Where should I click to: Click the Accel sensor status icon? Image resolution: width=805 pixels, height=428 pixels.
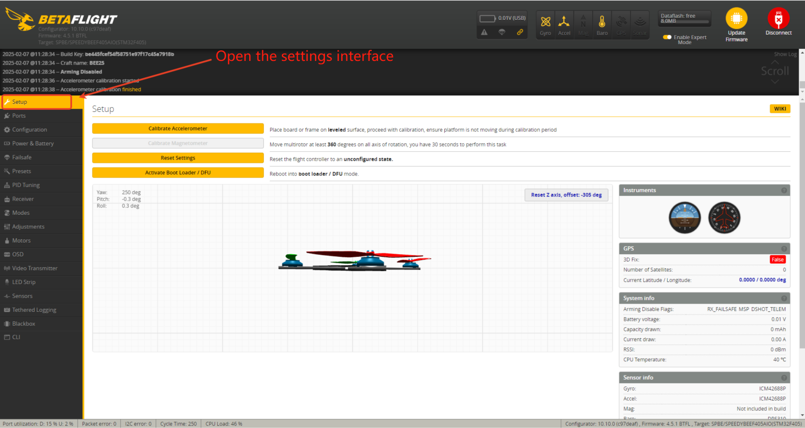click(x=564, y=25)
